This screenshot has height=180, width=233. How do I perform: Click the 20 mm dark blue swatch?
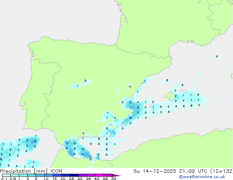[x=65, y=175]
